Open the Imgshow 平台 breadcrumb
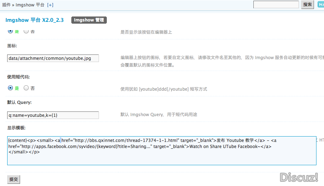The image size is (324, 186). pyautogui.click(x=30, y=5)
